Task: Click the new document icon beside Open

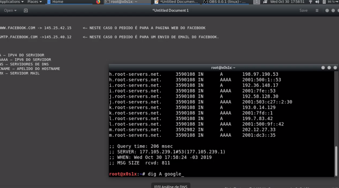Action: point(26,10)
